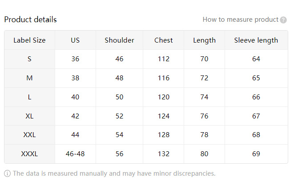Click the manual measurement disclaimer text

[114, 173]
